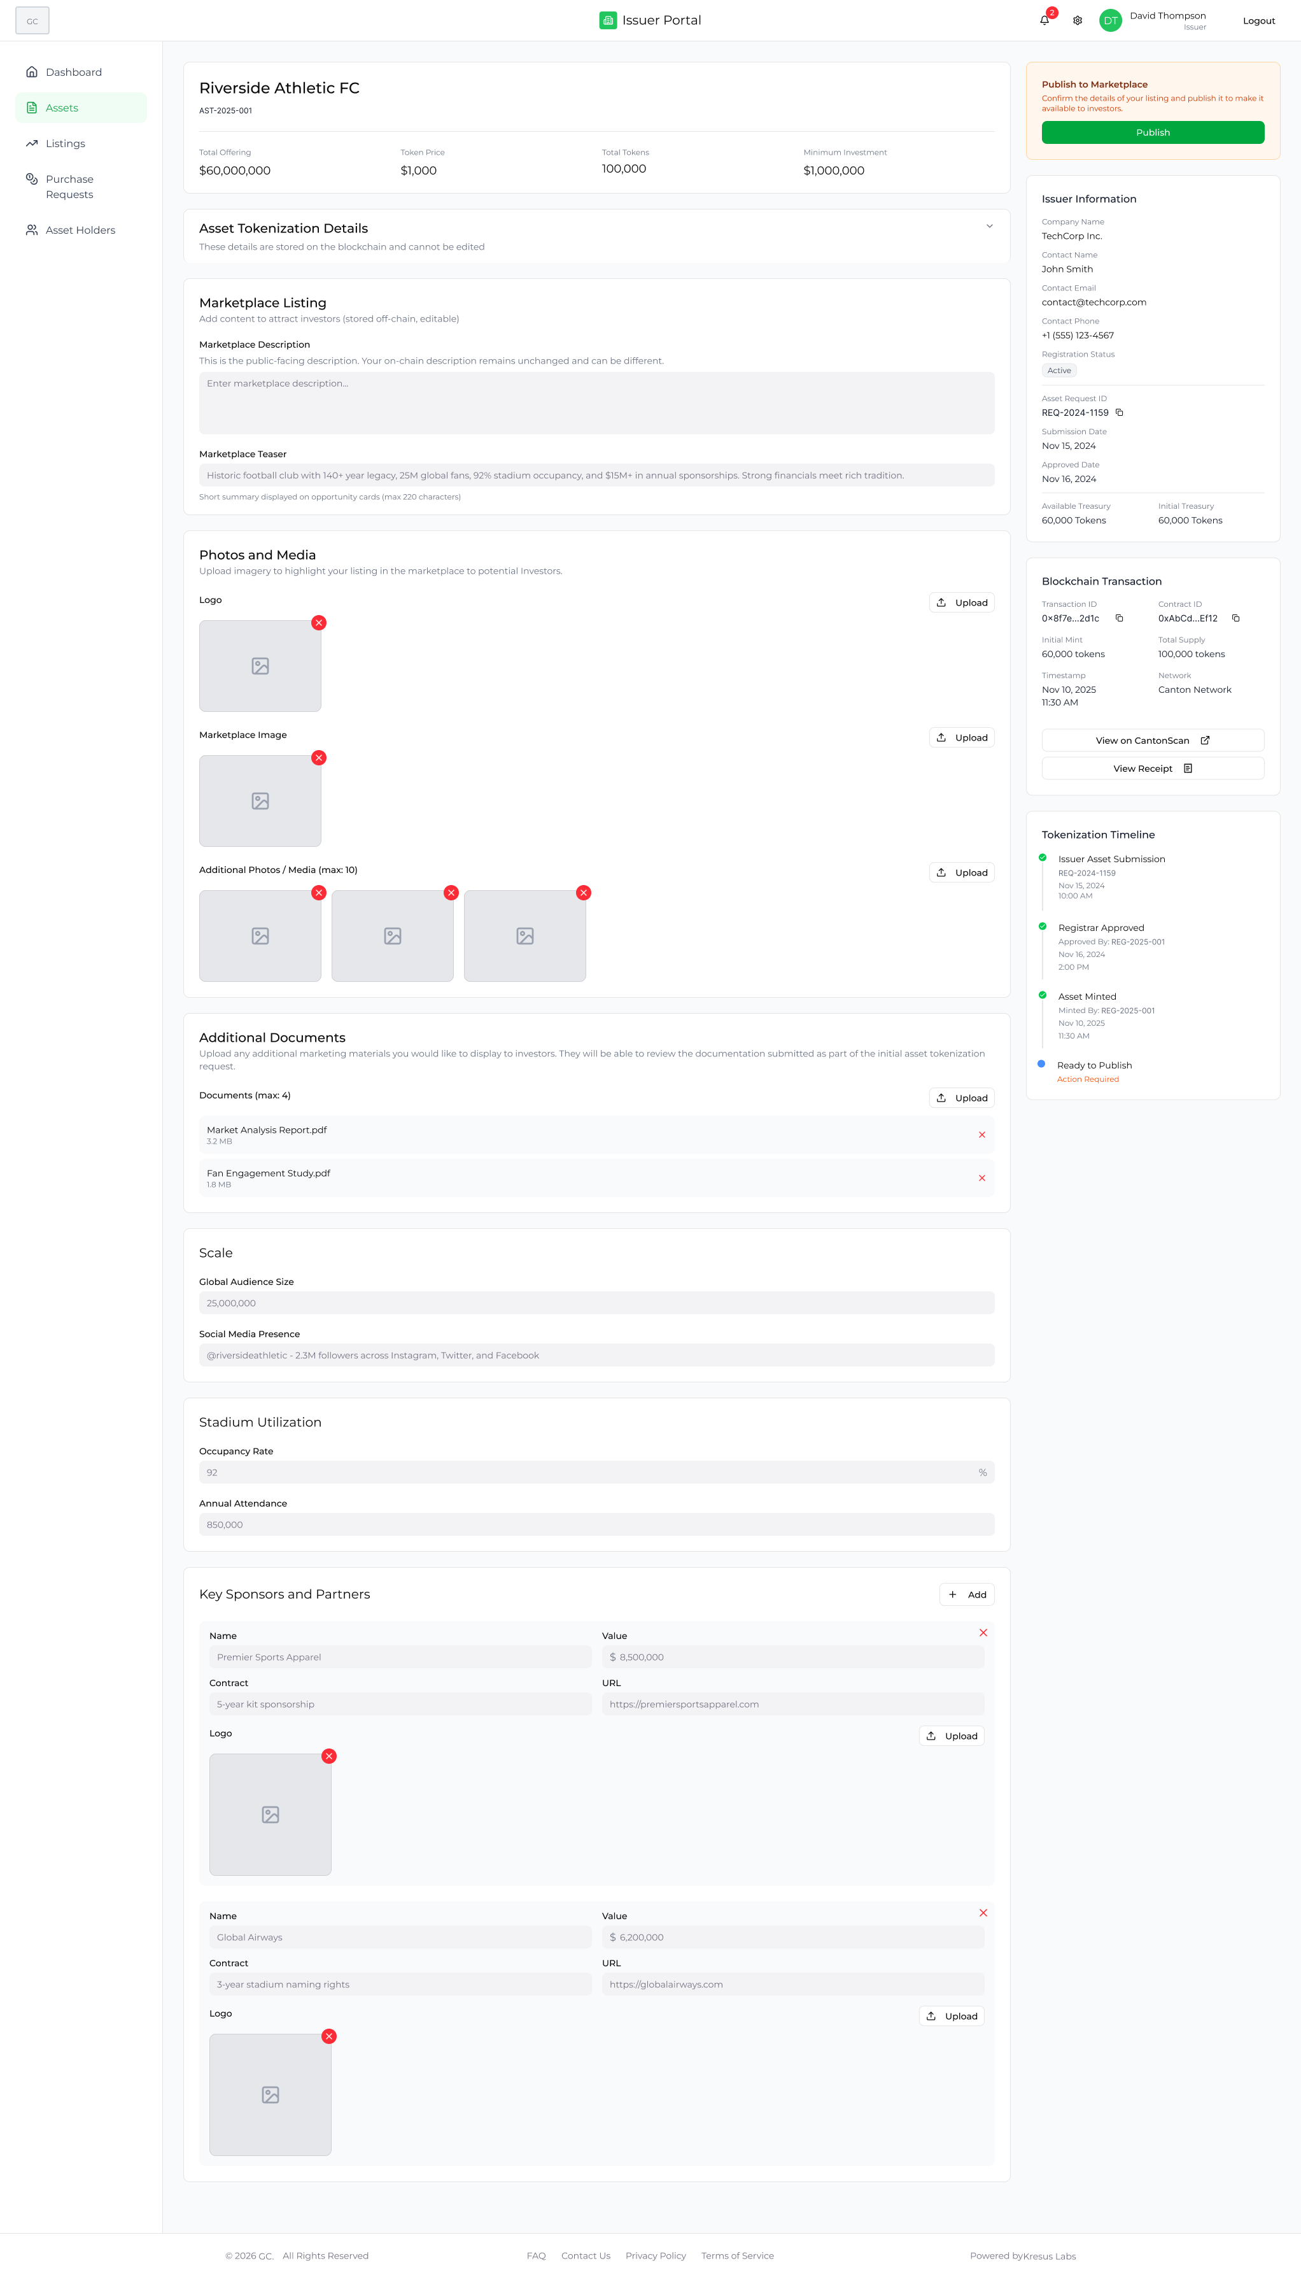Delete Fan Engagement Study.pdf document
The height and width of the screenshot is (2277, 1301).
pos(982,1178)
